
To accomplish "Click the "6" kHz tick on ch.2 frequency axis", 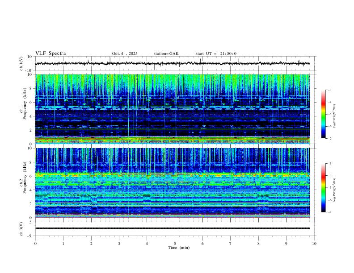I will [31, 176].
